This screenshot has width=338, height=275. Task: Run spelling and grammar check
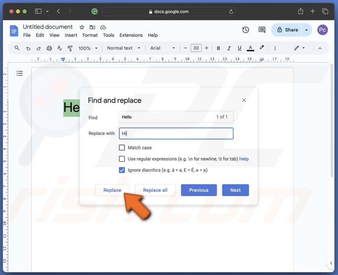click(x=60, y=48)
